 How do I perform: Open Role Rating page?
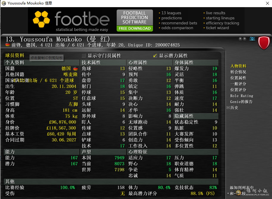click(x=242, y=96)
